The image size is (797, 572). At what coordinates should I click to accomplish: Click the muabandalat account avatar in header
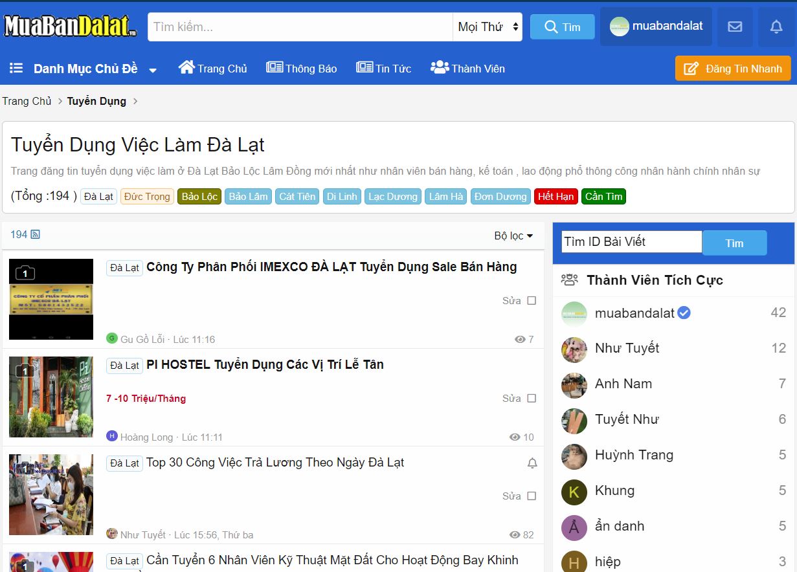[620, 27]
